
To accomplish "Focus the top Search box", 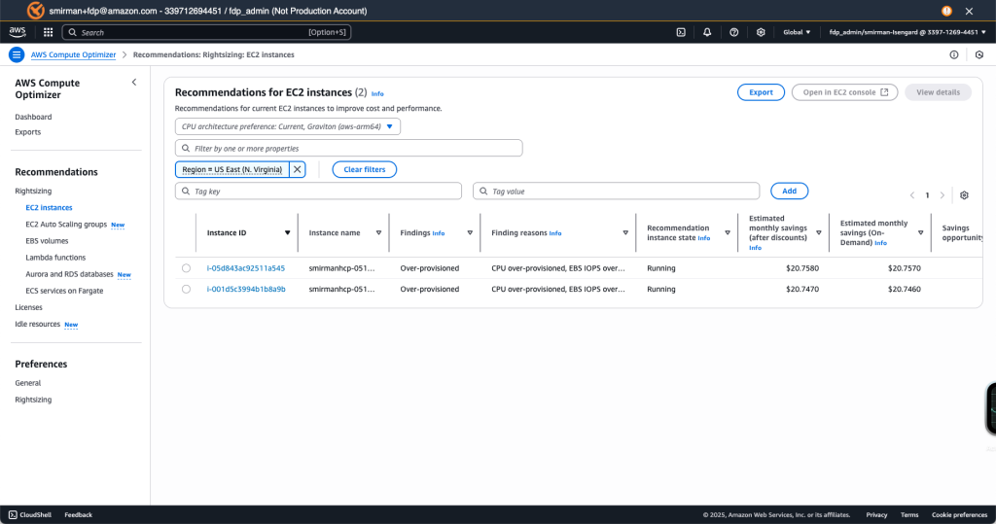I will [x=206, y=32].
